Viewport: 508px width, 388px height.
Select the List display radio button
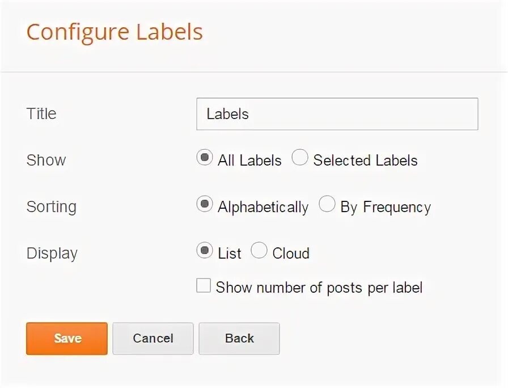[x=205, y=250]
